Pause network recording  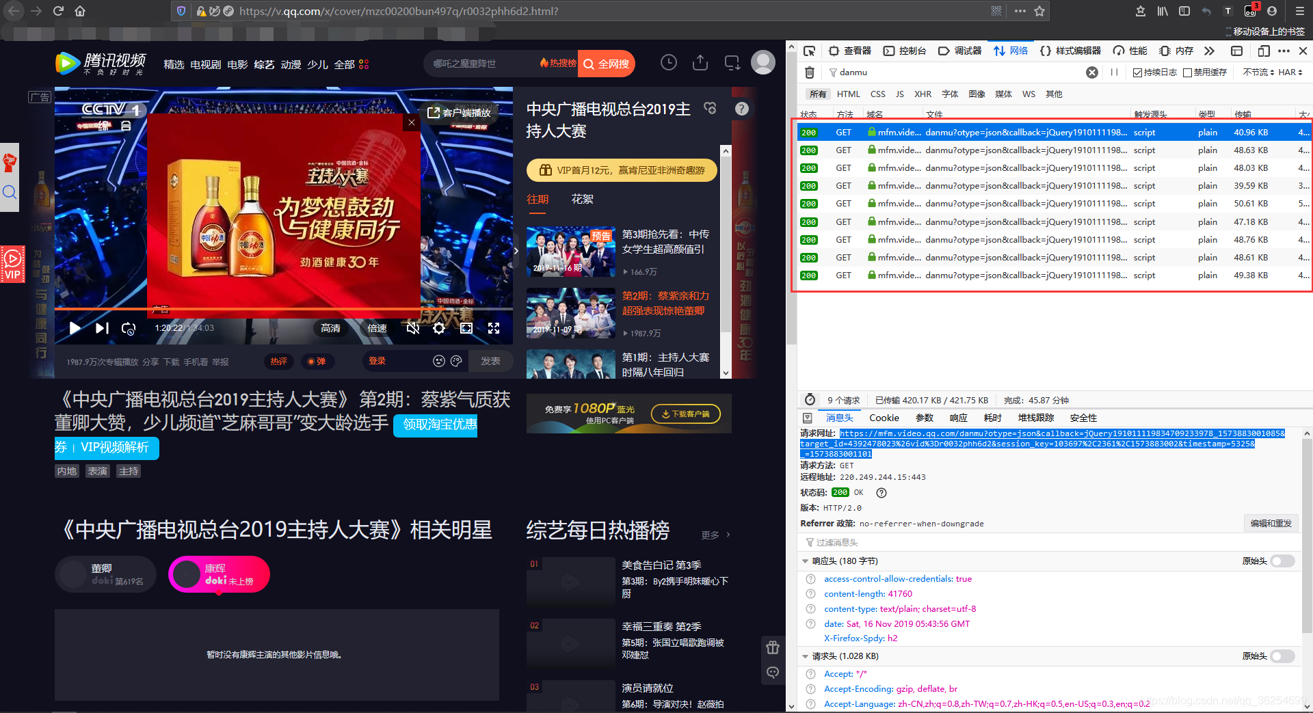tap(1114, 72)
